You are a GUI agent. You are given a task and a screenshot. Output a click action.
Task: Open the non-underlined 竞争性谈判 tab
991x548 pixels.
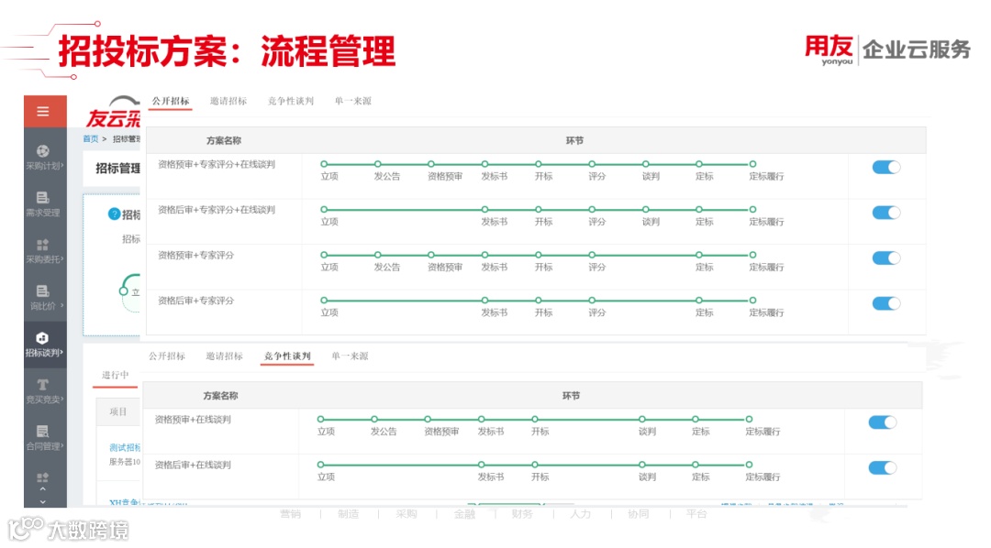tap(291, 101)
